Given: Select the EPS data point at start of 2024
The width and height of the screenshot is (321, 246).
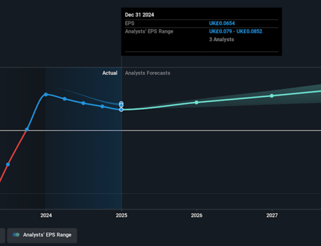Looking at the screenshot, I should pyautogui.click(x=46, y=94).
